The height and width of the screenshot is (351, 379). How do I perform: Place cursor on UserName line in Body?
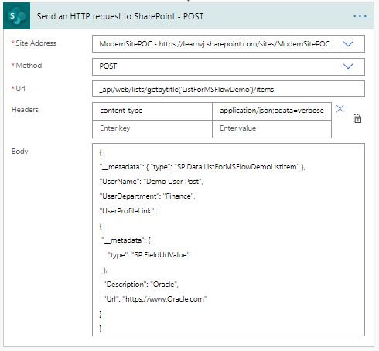point(151,182)
